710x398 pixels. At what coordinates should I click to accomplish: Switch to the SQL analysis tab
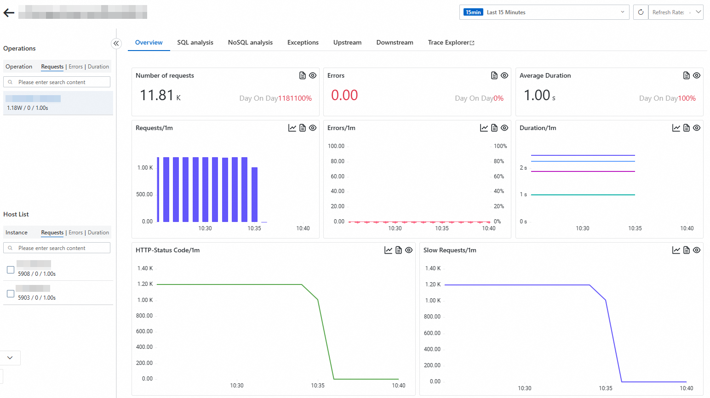tap(195, 42)
